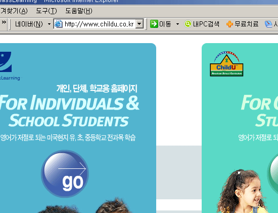
Task: Open the address URL history dropdown
Action: point(140,24)
